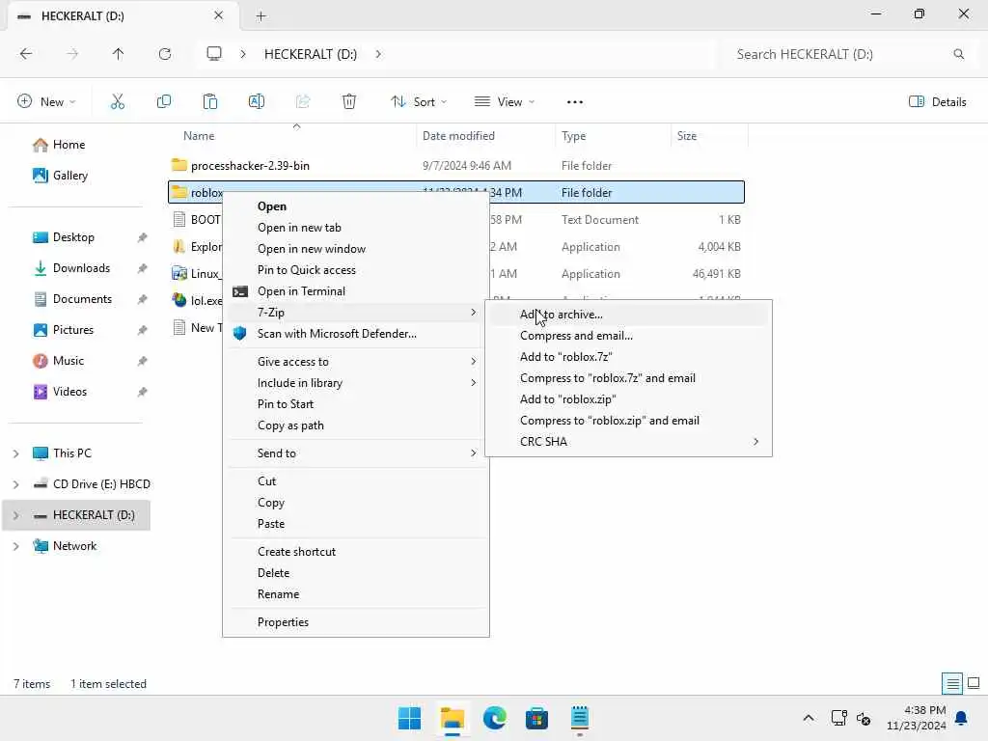Add a new tab with plus button
This screenshot has width=988, height=741.
(261, 16)
